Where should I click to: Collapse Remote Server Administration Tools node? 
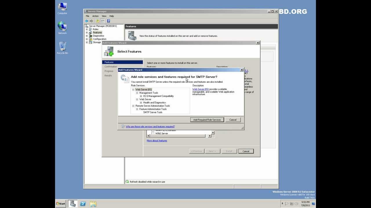133,106
